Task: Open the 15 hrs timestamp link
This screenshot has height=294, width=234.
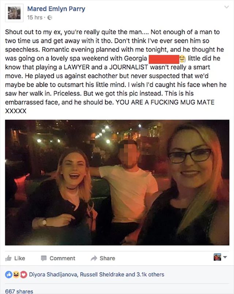Action: tap(35, 18)
